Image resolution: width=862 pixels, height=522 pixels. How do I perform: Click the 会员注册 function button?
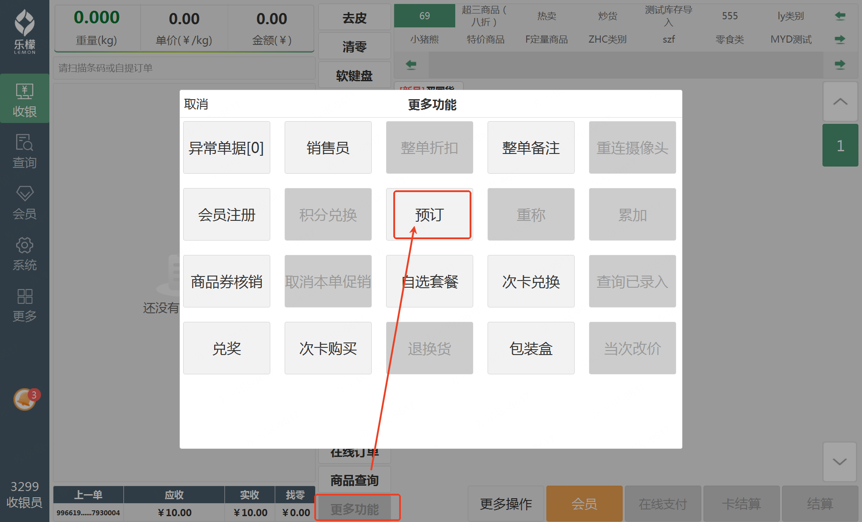pyautogui.click(x=227, y=215)
